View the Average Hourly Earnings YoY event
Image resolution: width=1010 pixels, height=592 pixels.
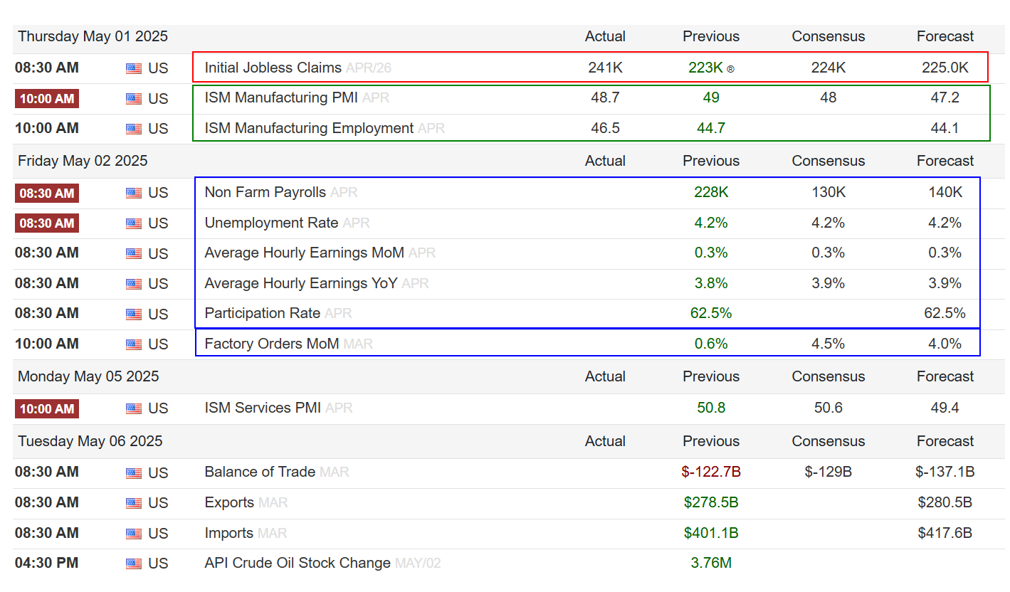300,283
